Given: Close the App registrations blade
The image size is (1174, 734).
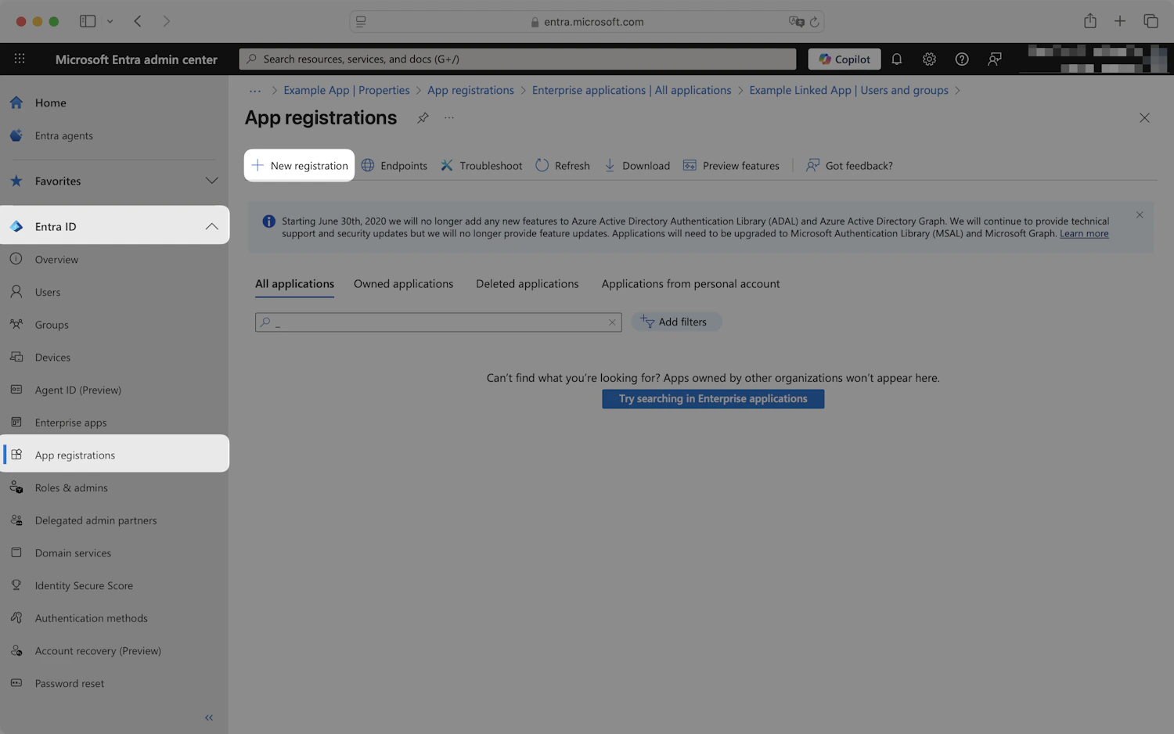Looking at the screenshot, I should 1144,118.
